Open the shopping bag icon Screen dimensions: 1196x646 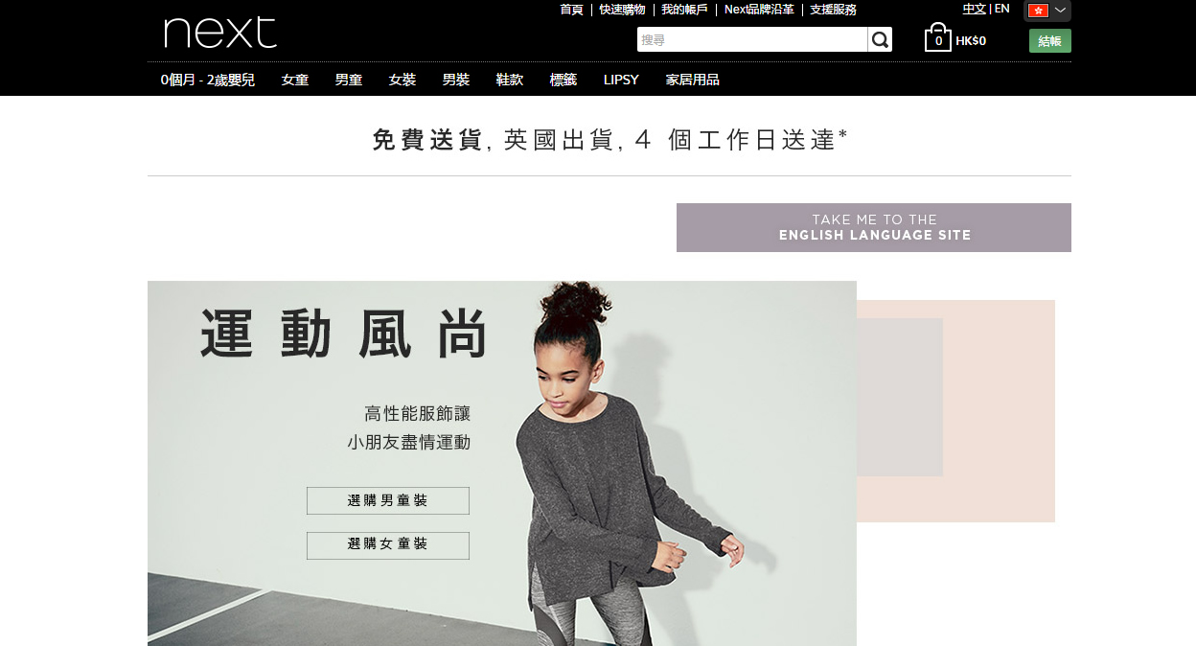(937, 38)
